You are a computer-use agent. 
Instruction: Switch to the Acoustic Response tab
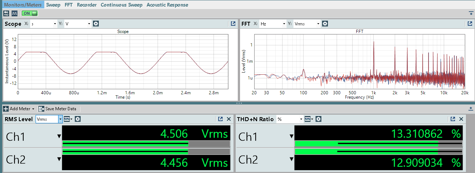coord(167,5)
